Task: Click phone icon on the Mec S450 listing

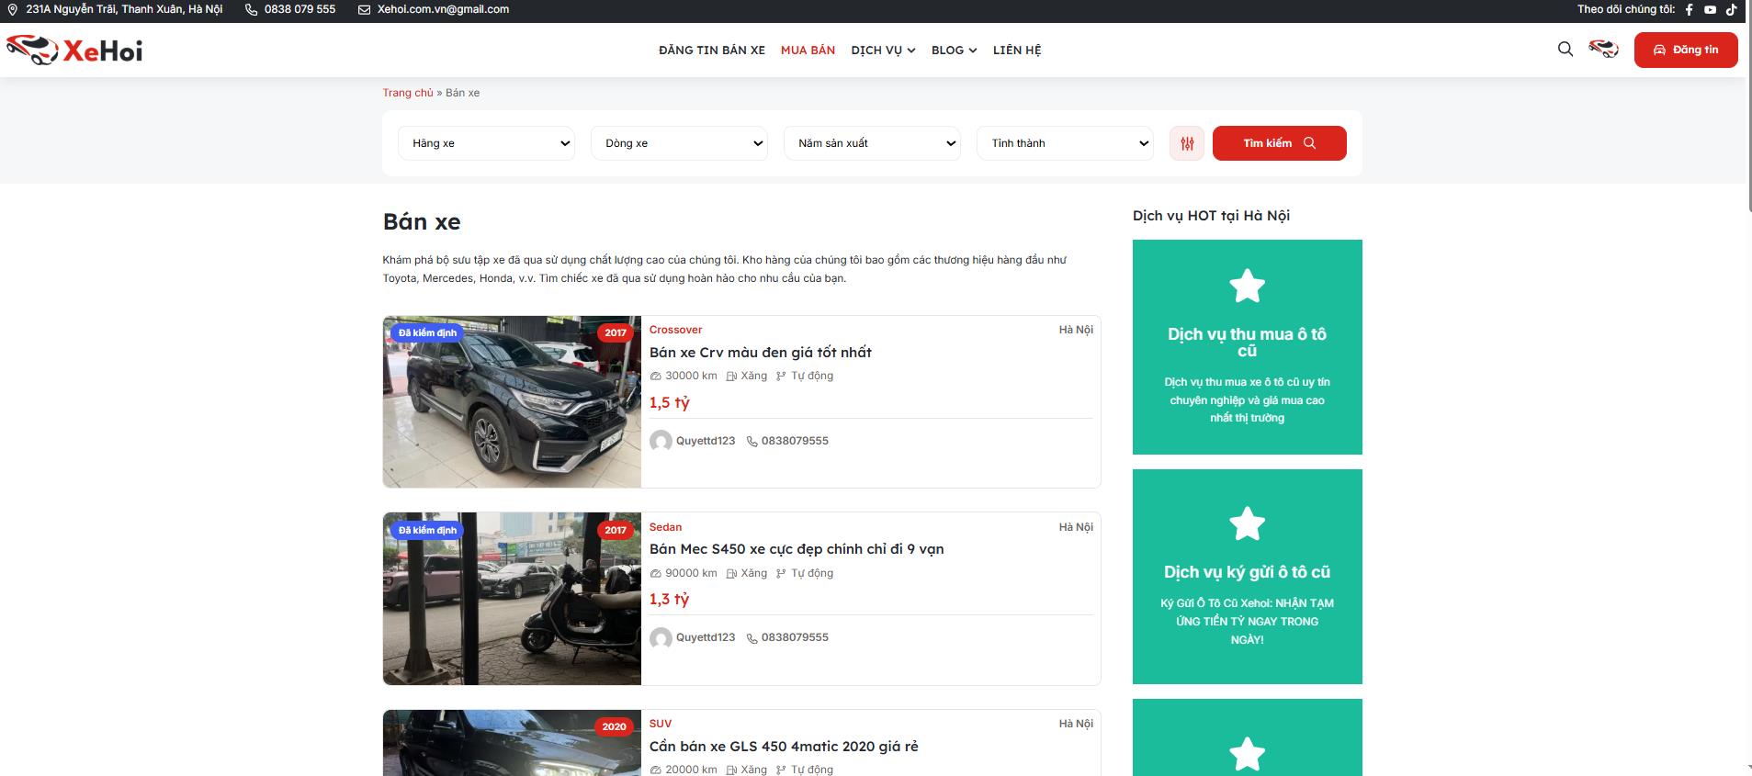Action: click(752, 637)
